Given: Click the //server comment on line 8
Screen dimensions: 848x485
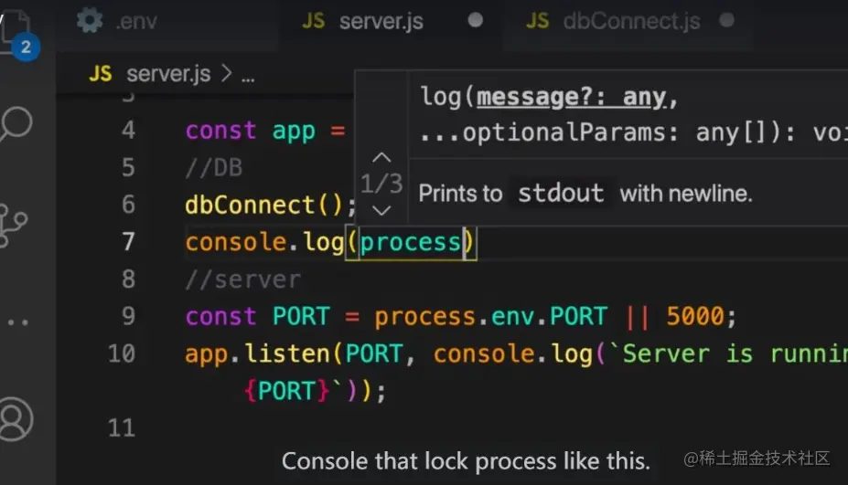Looking at the screenshot, I should point(242,279).
